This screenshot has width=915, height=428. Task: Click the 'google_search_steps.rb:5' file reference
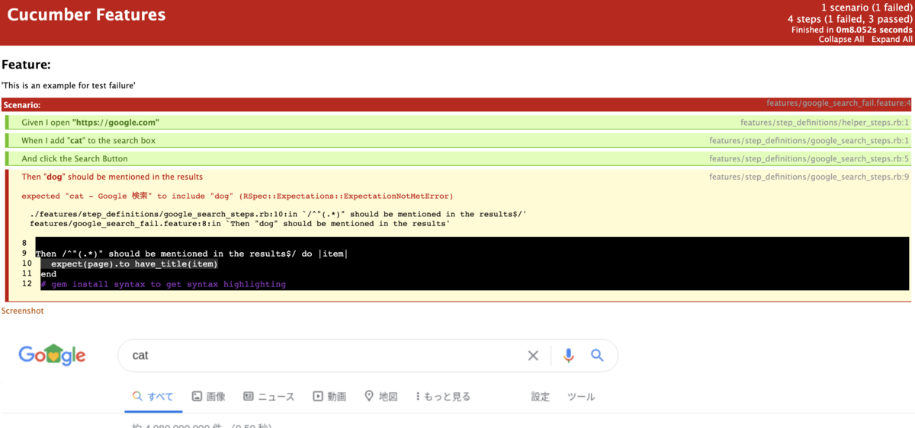click(x=809, y=158)
